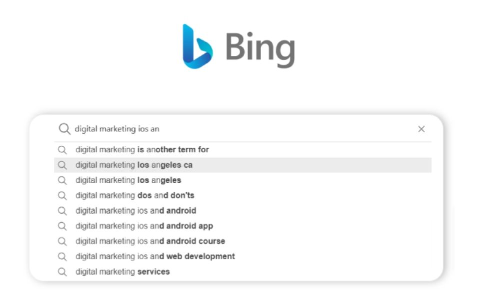Viewport: 480px width, 304px height.
Task: Choose the 'digital marketing los angeles' suggestion
Action: point(128,180)
